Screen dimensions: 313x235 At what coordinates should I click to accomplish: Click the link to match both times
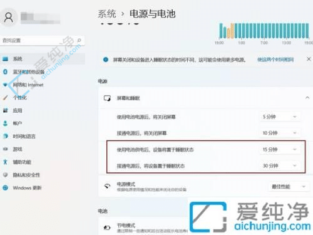click(x=275, y=60)
